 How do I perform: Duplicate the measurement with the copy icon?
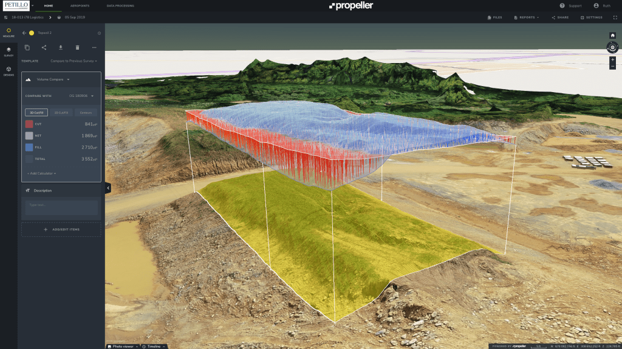coord(27,47)
